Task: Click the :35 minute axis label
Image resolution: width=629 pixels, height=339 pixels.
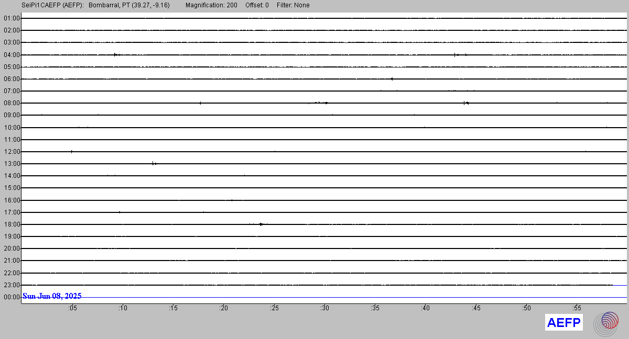Action: point(375,308)
